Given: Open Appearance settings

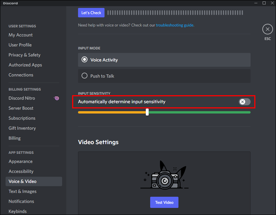Looking at the screenshot, I should pos(20,161).
